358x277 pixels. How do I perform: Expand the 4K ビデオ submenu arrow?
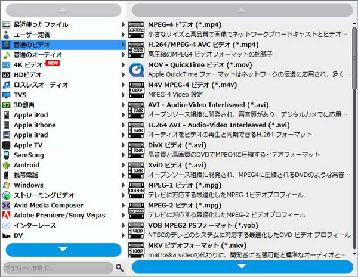[x=123, y=65]
